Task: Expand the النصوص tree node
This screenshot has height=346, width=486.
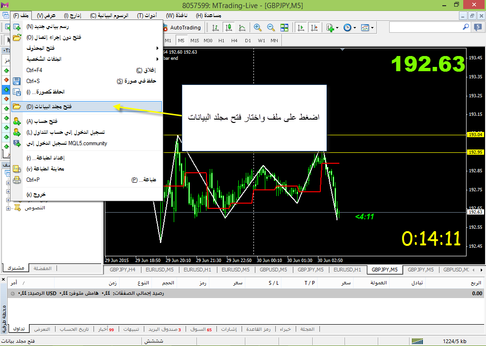Action: click(x=9, y=208)
